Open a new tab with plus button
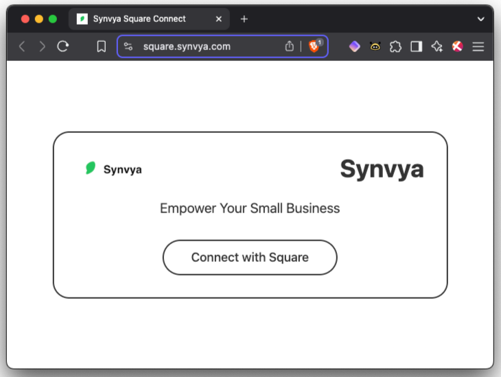The image size is (501, 377). click(244, 19)
